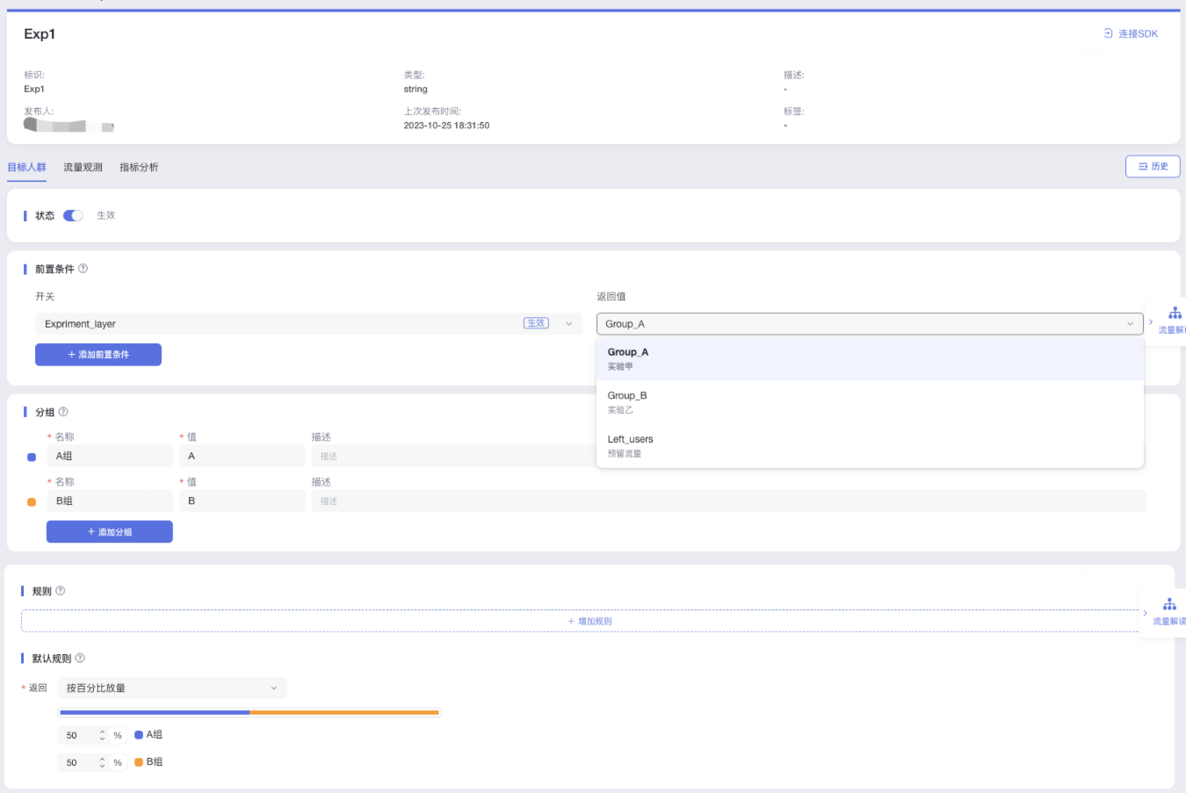
Task: Edit the value field containing B
Action: click(242, 501)
